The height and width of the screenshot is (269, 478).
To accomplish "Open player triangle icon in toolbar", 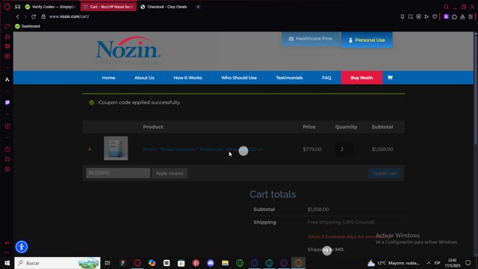I will [x=426, y=16].
